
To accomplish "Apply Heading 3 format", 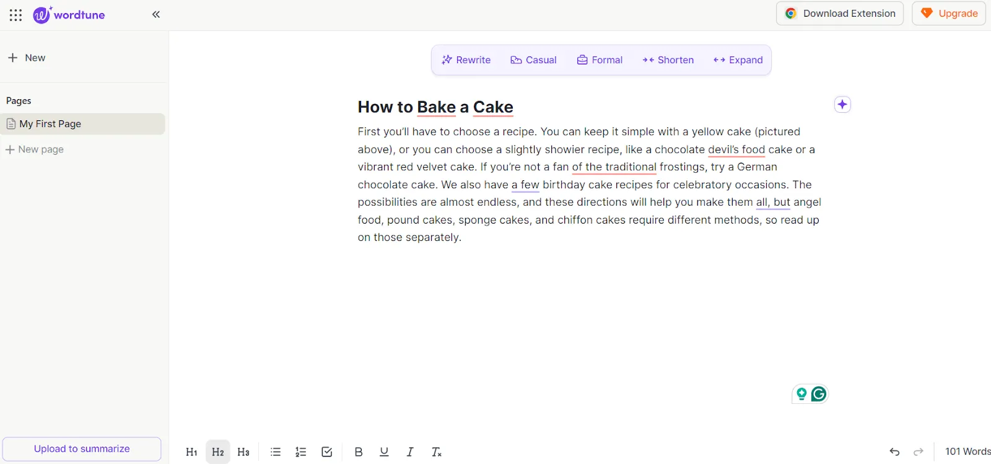I will pyautogui.click(x=243, y=452).
